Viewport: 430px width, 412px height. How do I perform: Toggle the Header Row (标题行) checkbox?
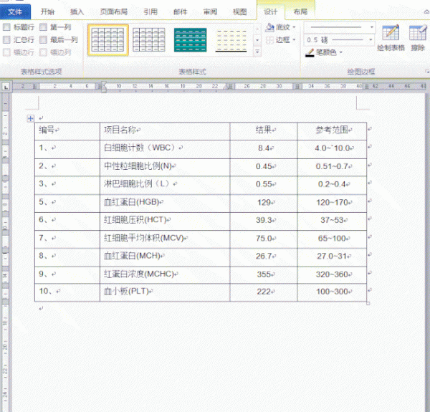point(6,27)
